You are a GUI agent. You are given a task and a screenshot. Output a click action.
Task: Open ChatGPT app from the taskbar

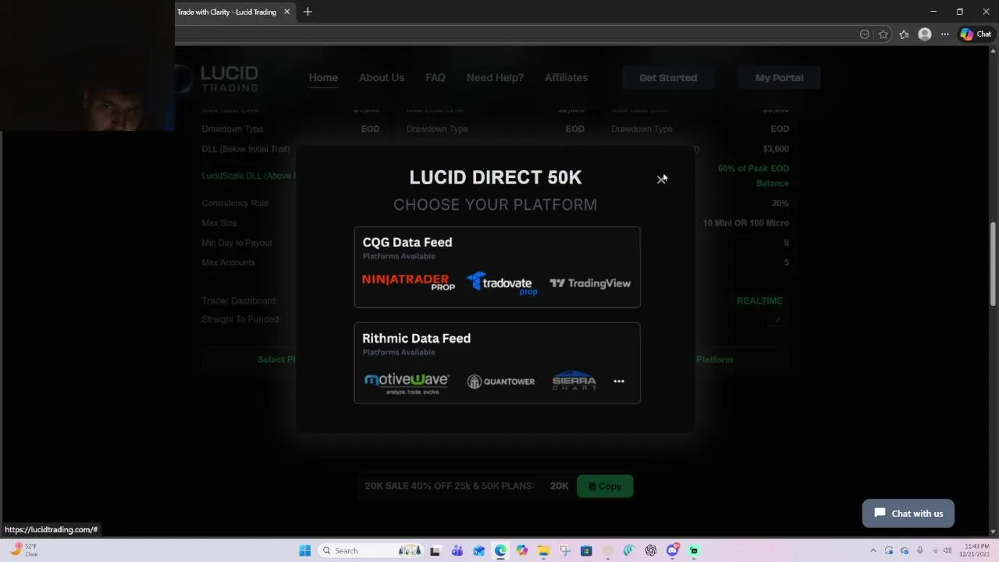tap(651, 551)
